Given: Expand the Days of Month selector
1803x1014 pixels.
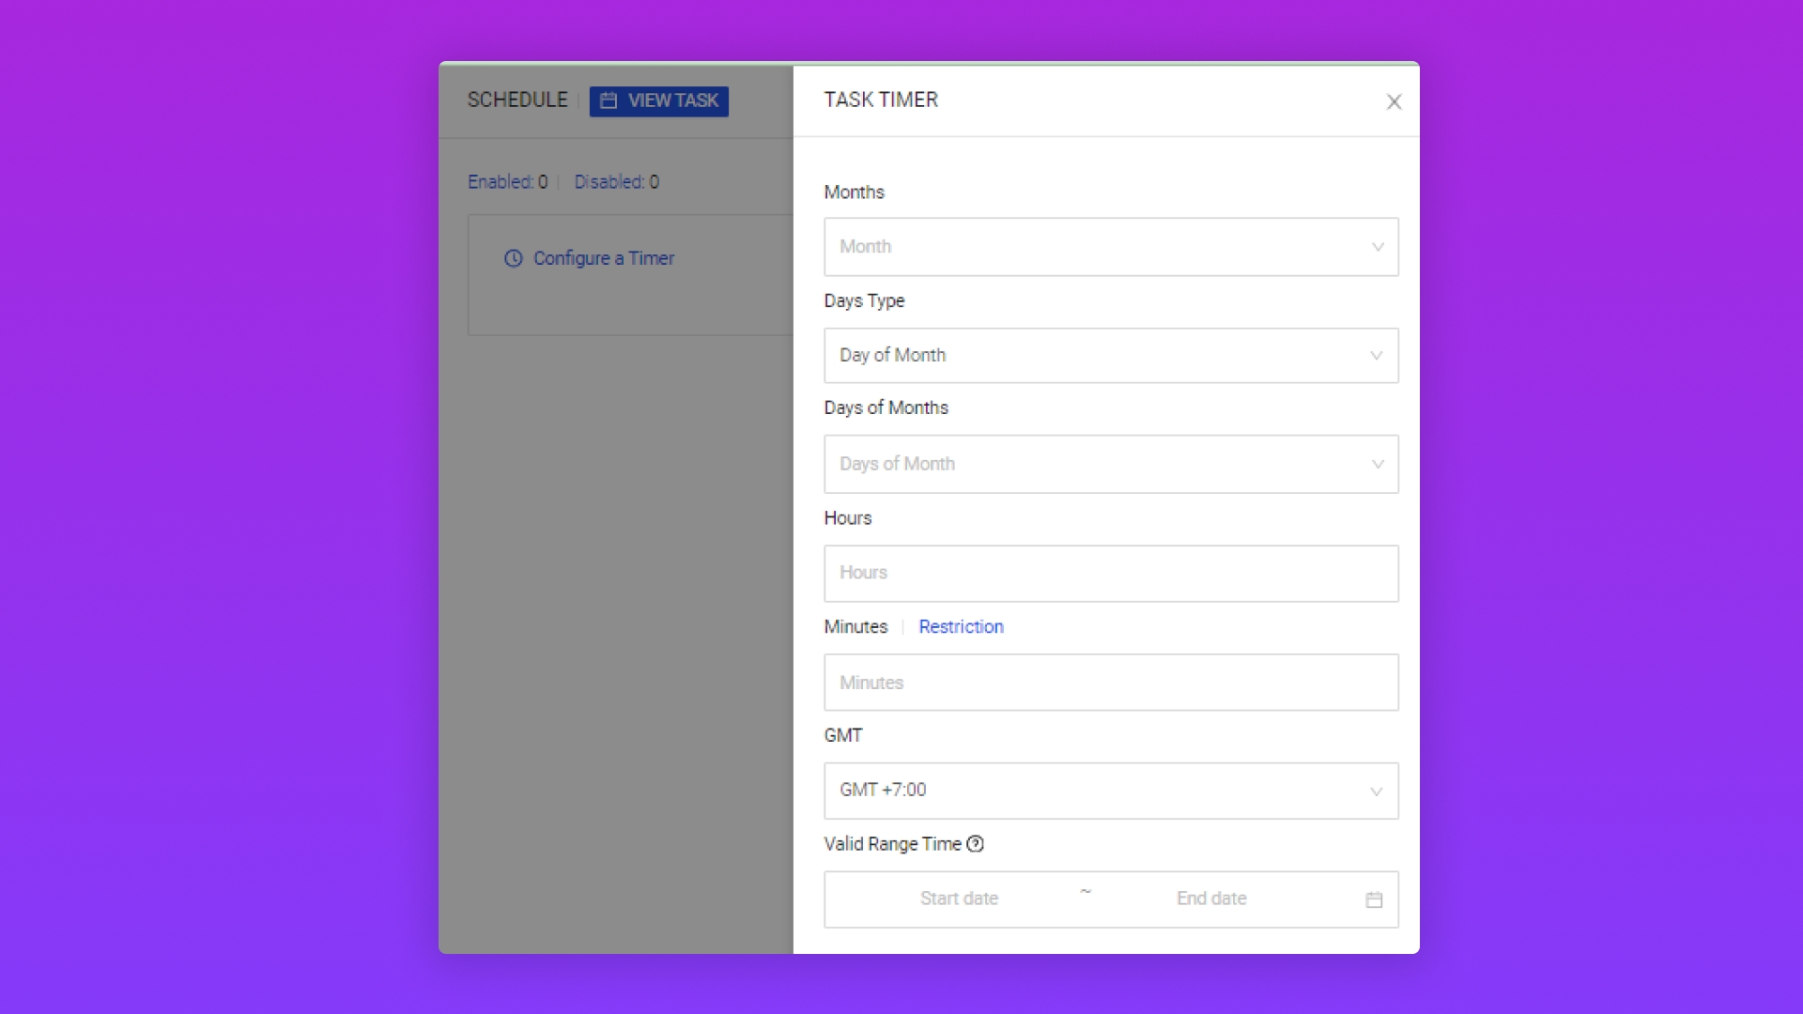Looking at the screenshot, I should pos(1110,464).
